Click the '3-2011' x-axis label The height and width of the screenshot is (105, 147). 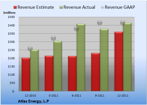pyautogui.click(x=53, y=96)
